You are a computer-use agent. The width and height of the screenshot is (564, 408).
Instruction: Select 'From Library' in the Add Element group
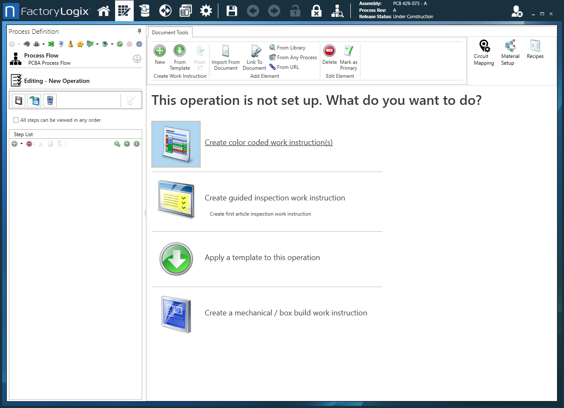point(291,47)
